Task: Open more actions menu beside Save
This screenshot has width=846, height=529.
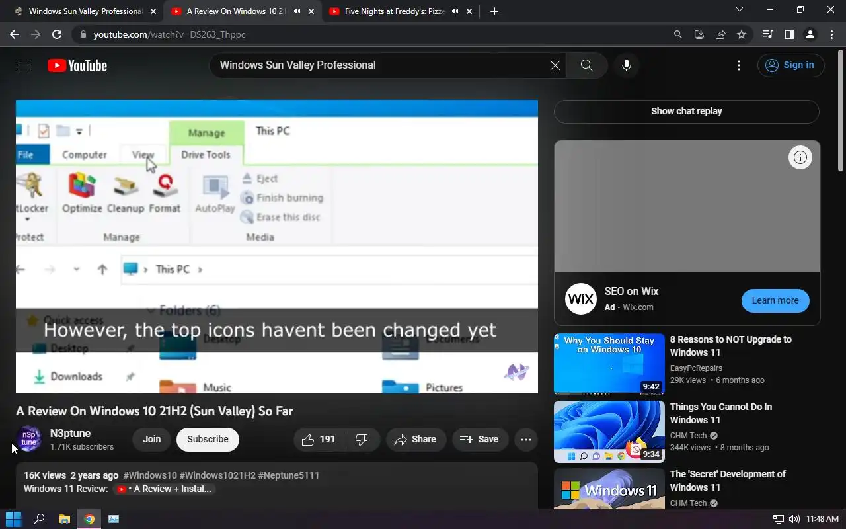Action: coord(526,439)
